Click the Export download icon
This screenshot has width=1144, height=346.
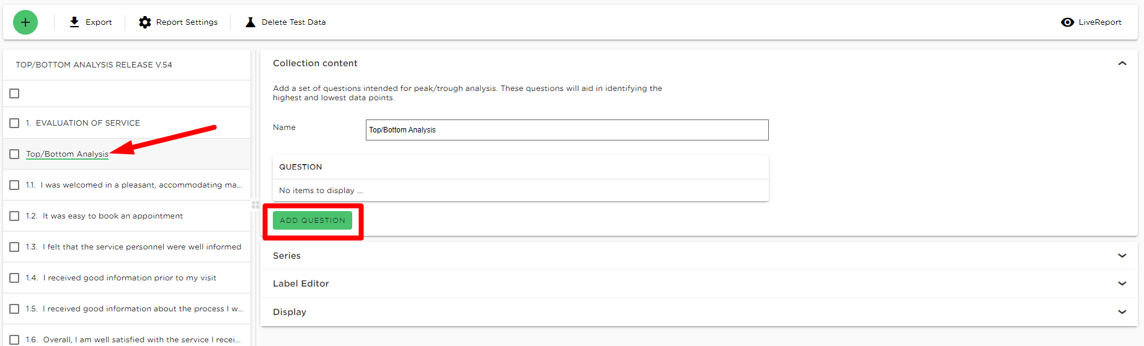[x=74, y=22]
